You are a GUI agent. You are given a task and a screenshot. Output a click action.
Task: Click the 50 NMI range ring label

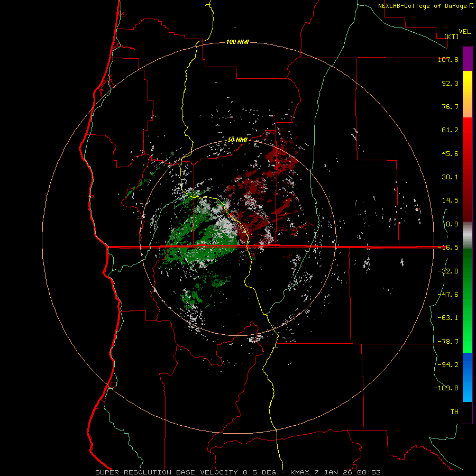(x=237, y=140)
